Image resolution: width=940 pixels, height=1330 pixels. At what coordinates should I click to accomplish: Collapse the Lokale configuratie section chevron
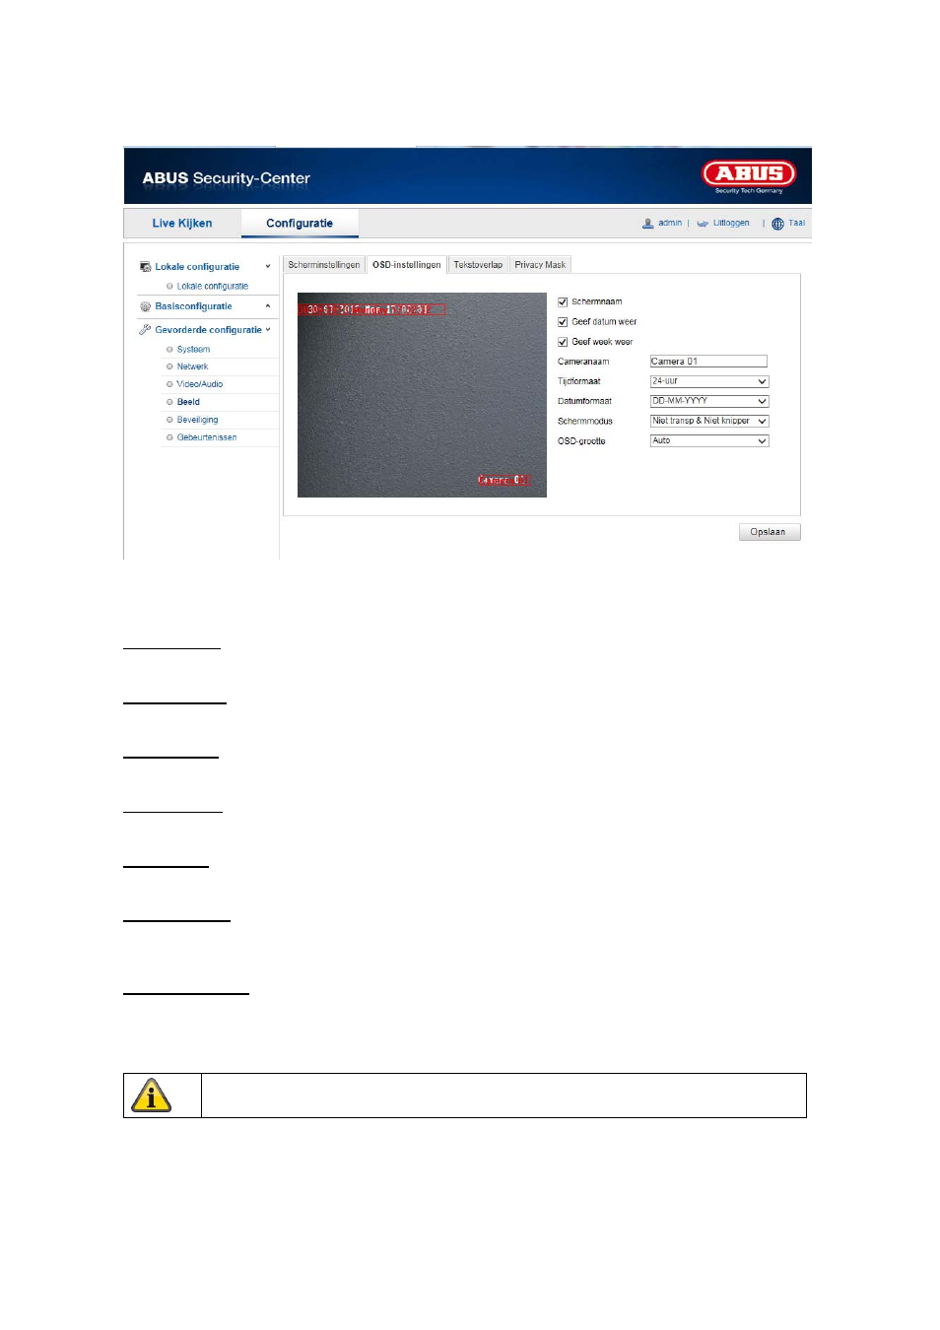click(268, 267)
